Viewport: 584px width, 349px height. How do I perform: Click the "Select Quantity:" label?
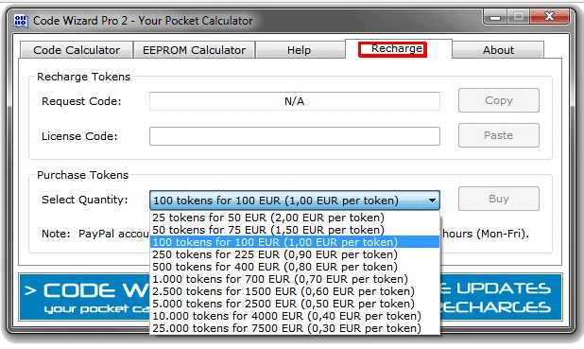pos(85,200)
